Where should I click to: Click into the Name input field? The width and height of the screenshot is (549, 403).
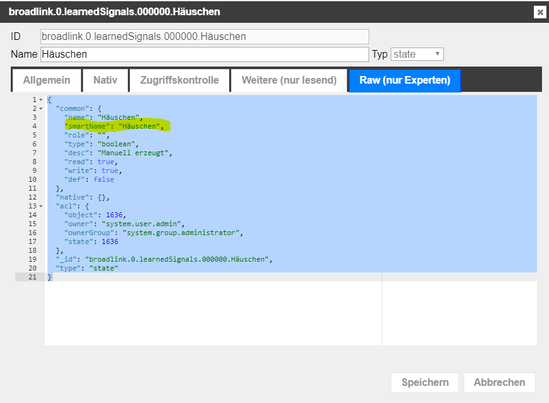pyautogui.click(x=204, y=54)
